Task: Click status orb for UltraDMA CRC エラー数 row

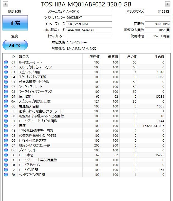Action: pyautogui.click(x=6, y=145)
